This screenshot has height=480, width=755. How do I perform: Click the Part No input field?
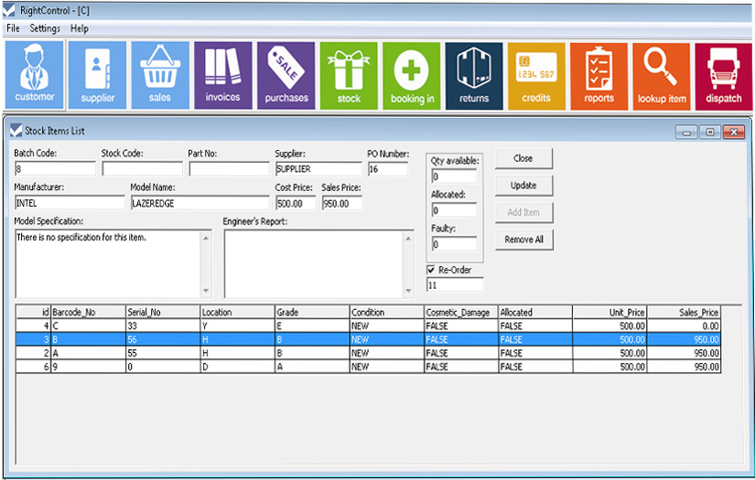[229, 169]
